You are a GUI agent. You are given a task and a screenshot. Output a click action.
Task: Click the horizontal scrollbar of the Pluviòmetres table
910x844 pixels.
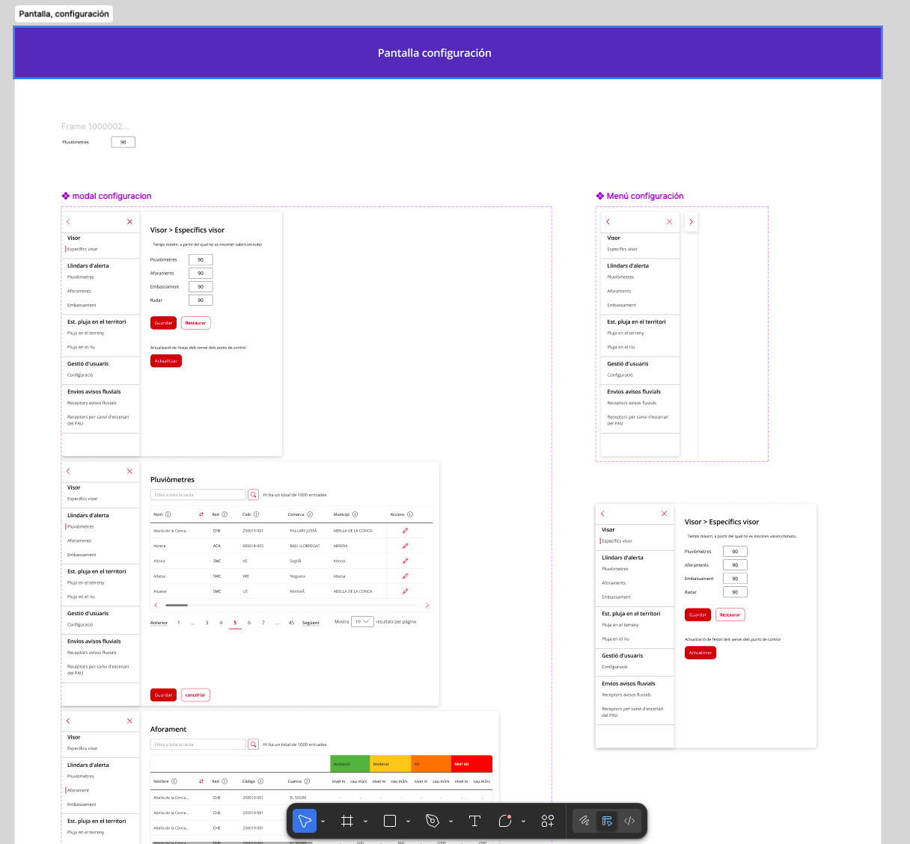click(291, 605)
